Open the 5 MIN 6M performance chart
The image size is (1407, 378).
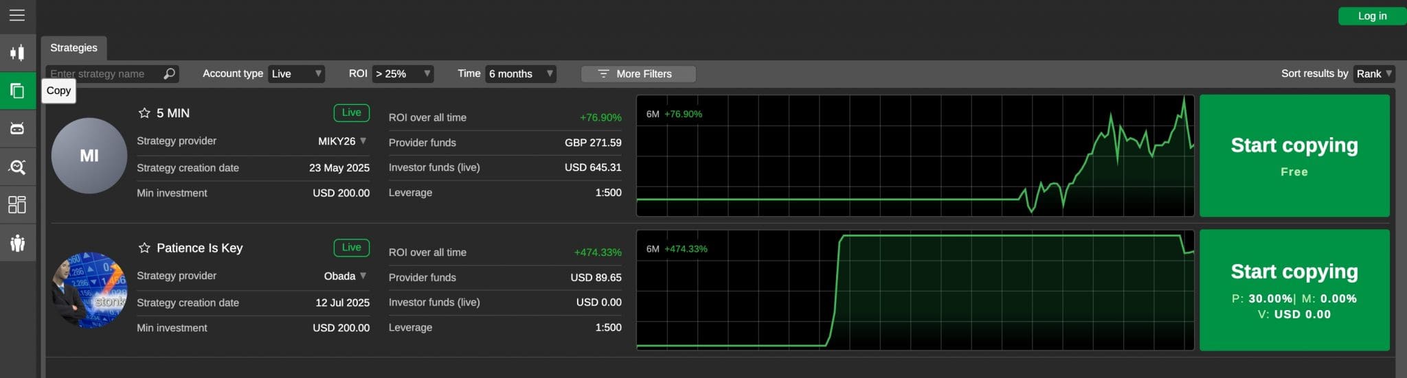[915, 156]
